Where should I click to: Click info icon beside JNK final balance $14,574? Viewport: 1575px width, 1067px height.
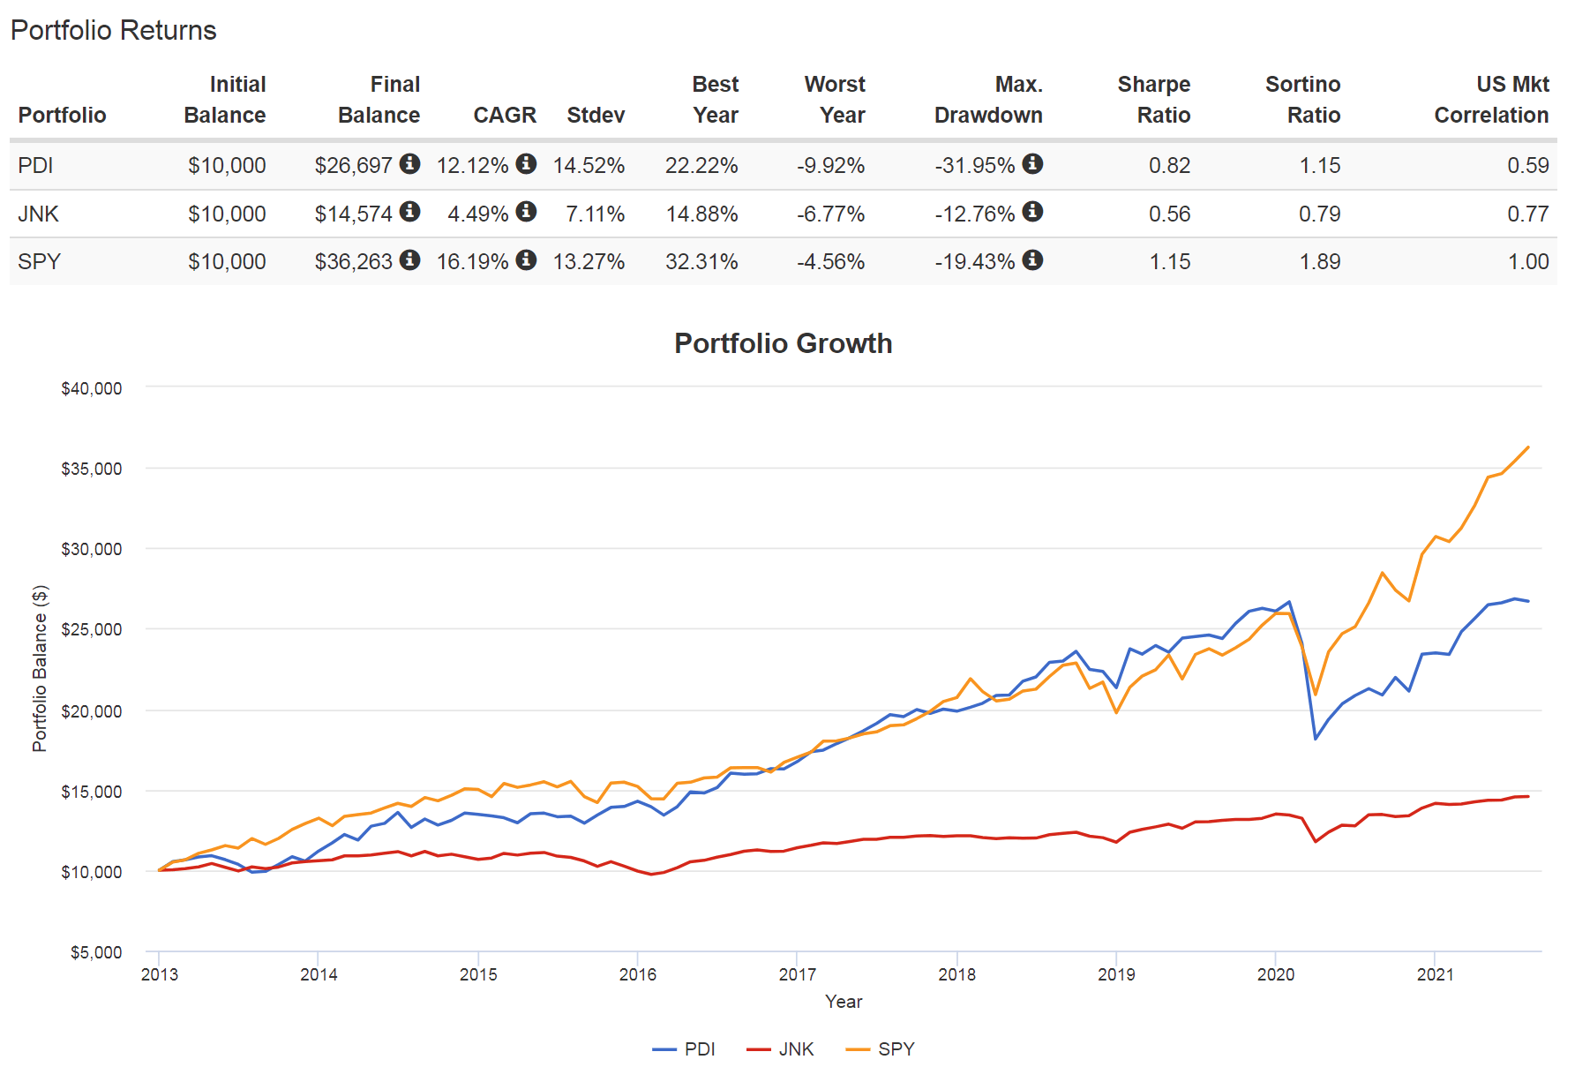click(x=409, y=212)
